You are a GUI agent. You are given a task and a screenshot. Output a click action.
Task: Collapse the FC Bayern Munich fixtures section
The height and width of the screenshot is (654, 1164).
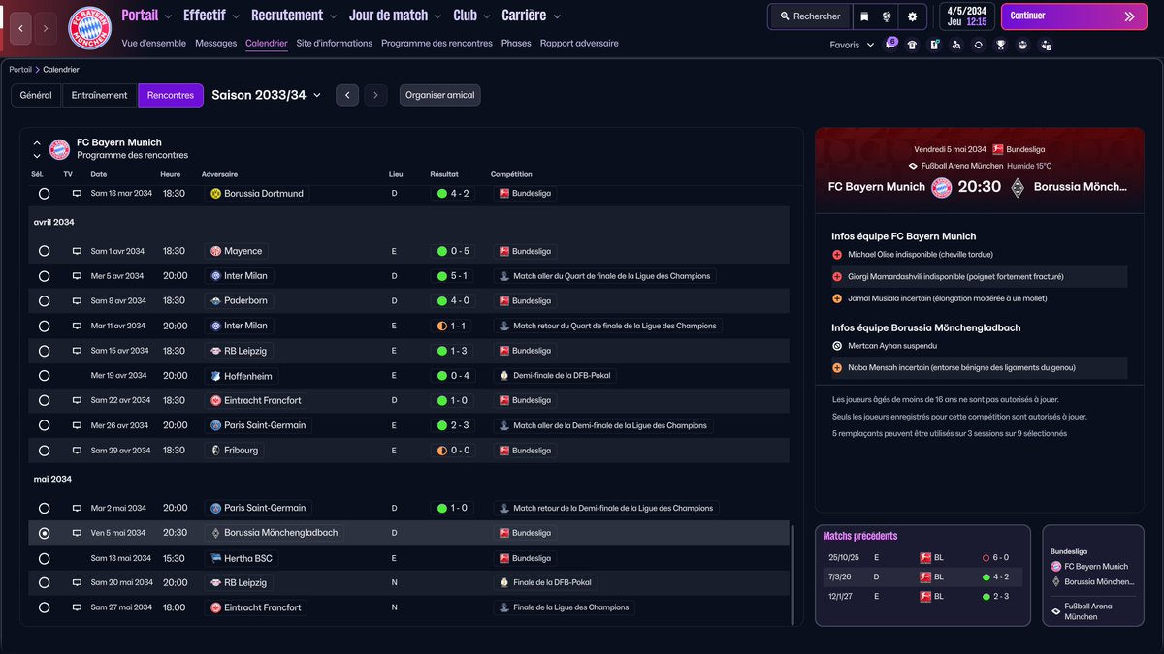tap(37, 142)
